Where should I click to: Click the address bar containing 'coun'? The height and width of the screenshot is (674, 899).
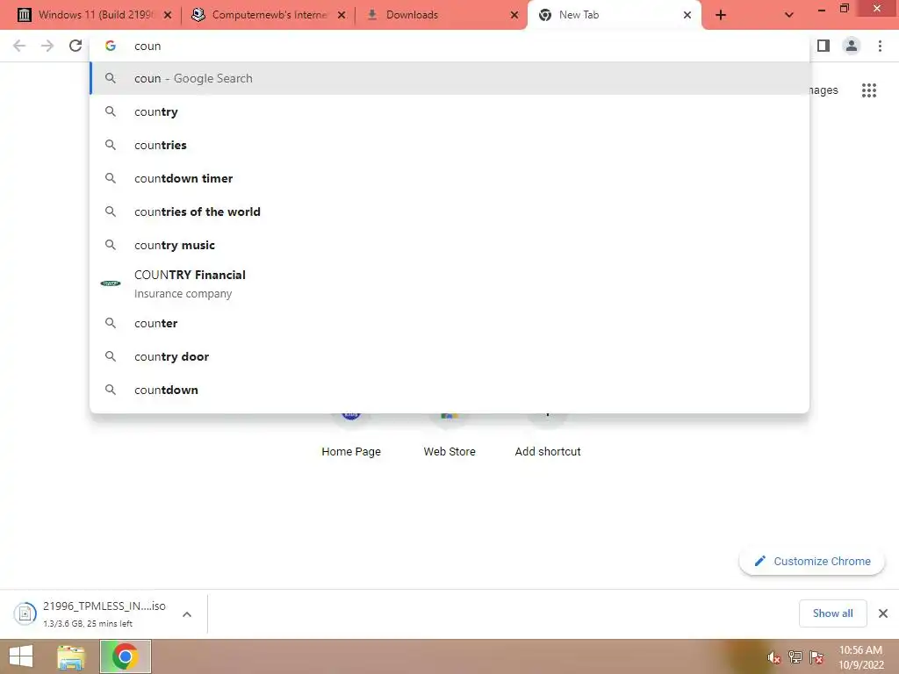coord(449,46)
